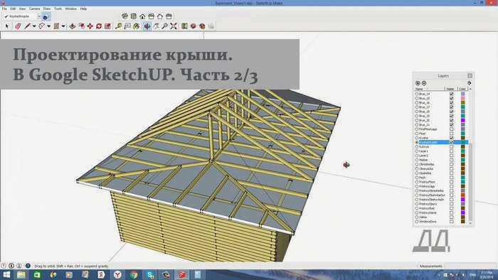Select the Pan hand tool
Screen dimensions: 498x280
[156, 26]
